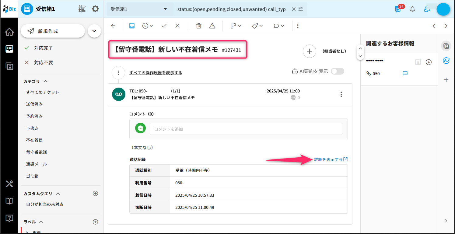This screenshot has height=234, width=455.
Task: Select すべてのチケット category
Action: coord(43,92)
